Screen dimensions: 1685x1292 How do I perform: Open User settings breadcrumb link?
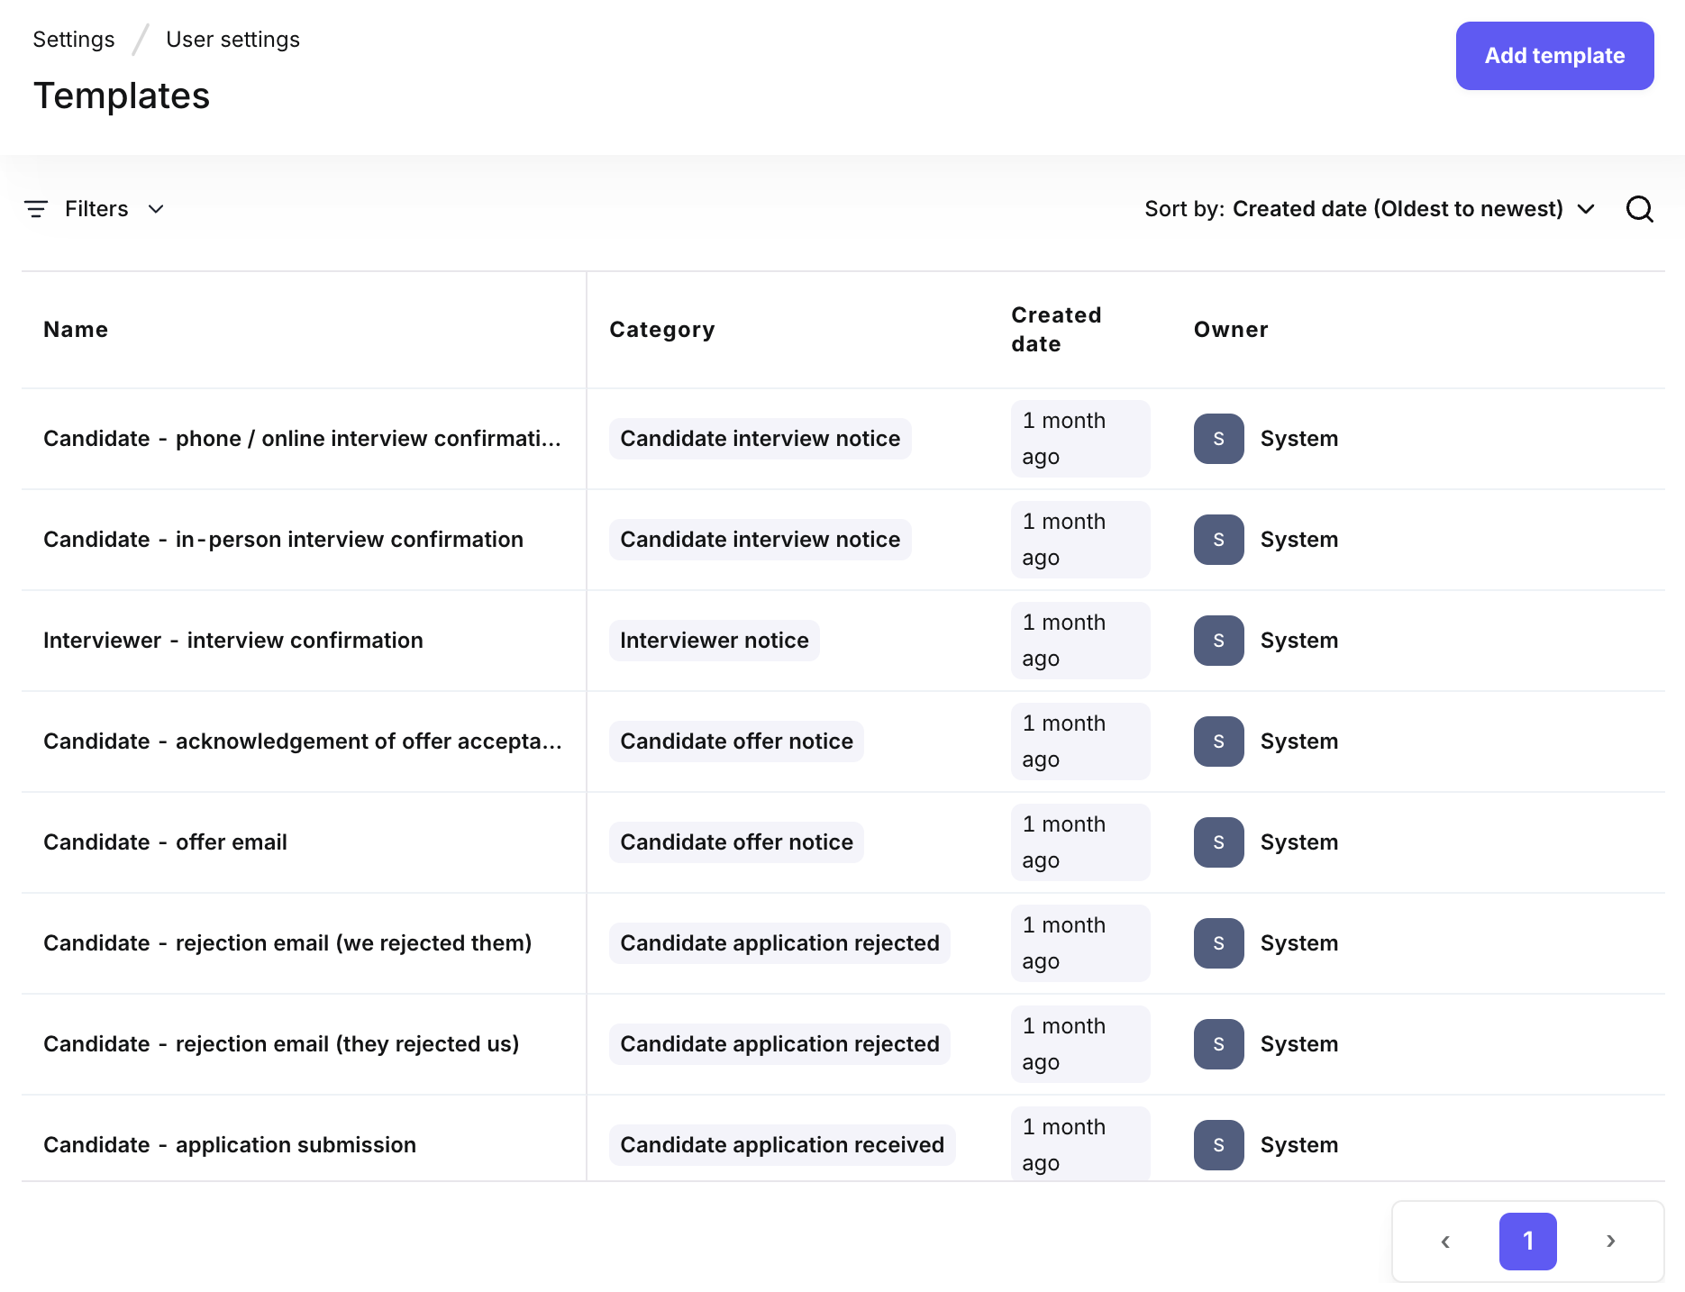pyautogui.click(x=232, y=40)
